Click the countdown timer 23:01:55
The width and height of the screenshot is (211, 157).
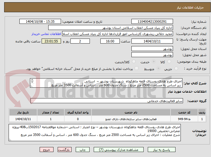[51, 41]
